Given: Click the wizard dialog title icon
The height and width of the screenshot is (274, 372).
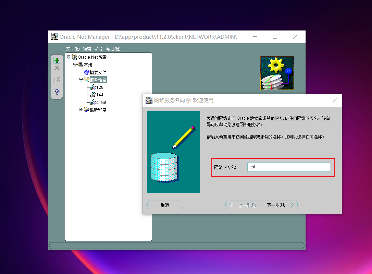Looking at the screenshot, I should [x=149, y=100].
